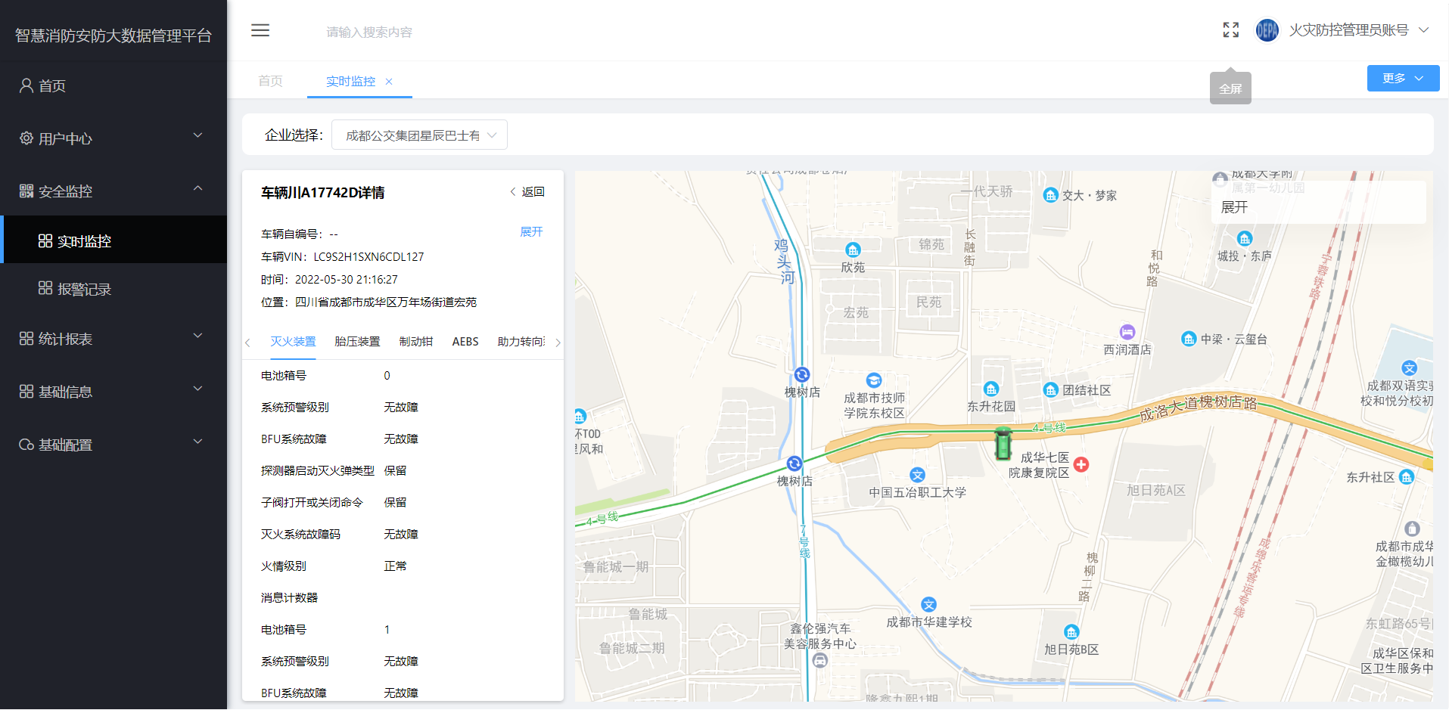Open the 更多 dropdown button
The image size is (1449, 710).
pyautogui.click(x=1403, y=79)
